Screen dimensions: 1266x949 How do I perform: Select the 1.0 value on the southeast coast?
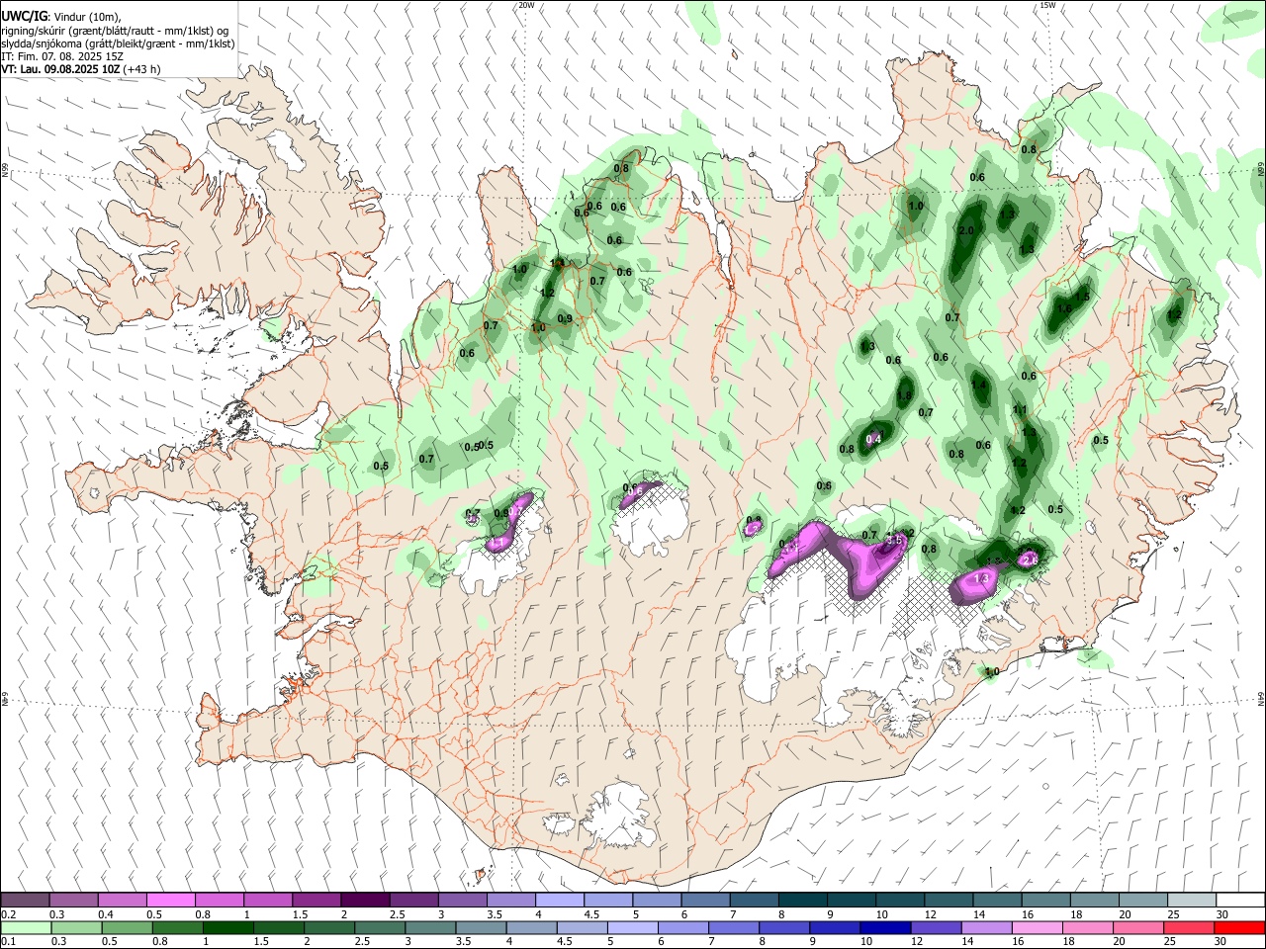click(993, 672)
